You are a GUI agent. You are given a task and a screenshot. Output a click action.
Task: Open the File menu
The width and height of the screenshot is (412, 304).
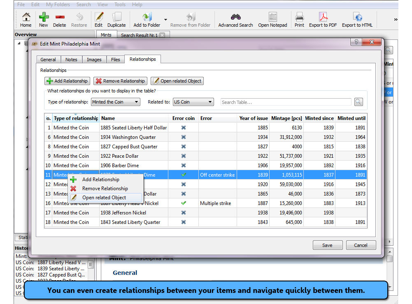click(x=21, y=5)
